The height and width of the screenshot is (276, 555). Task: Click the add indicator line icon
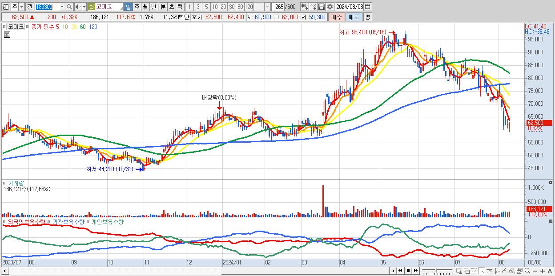click(x=313, y=7)
